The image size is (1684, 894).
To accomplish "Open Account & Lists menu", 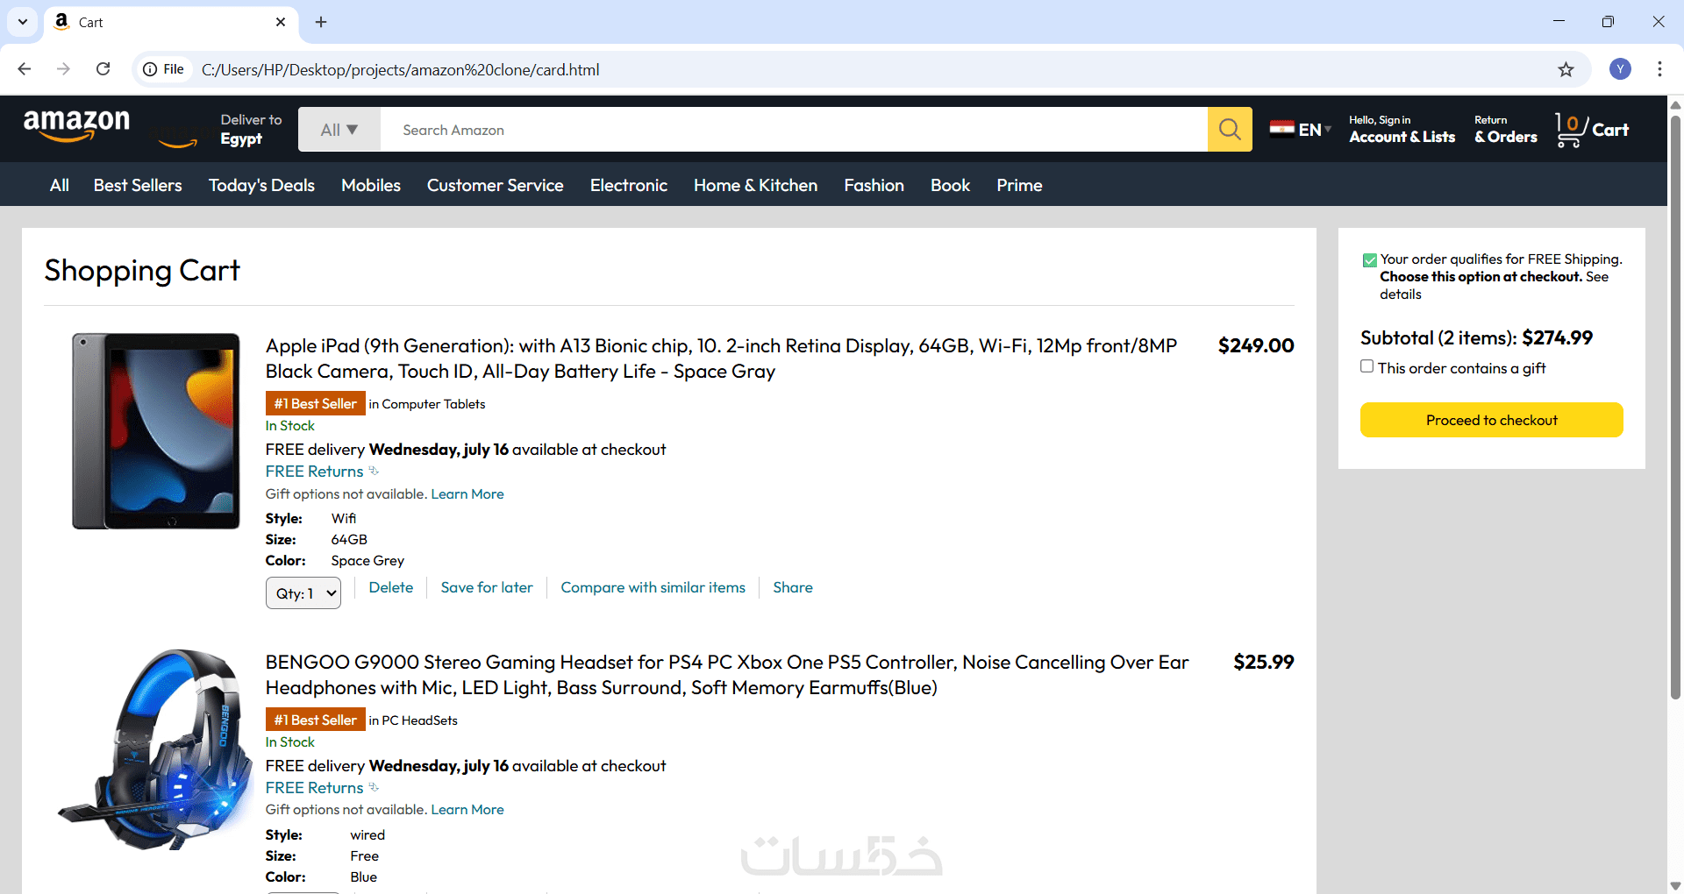I will (x=1402, y=130).
